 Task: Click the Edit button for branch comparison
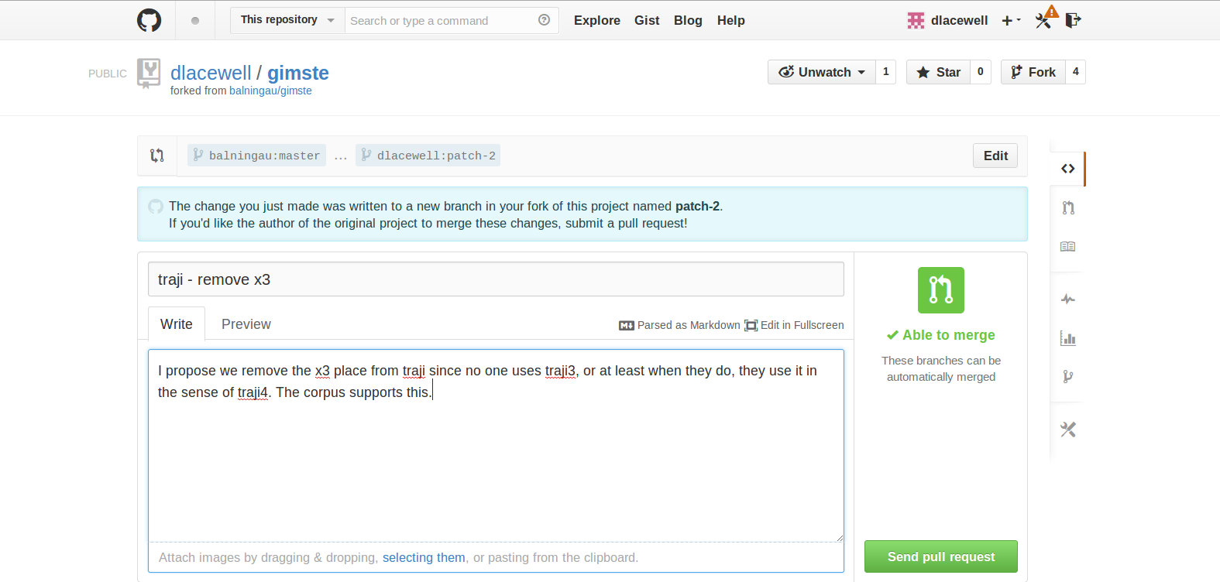995,156
